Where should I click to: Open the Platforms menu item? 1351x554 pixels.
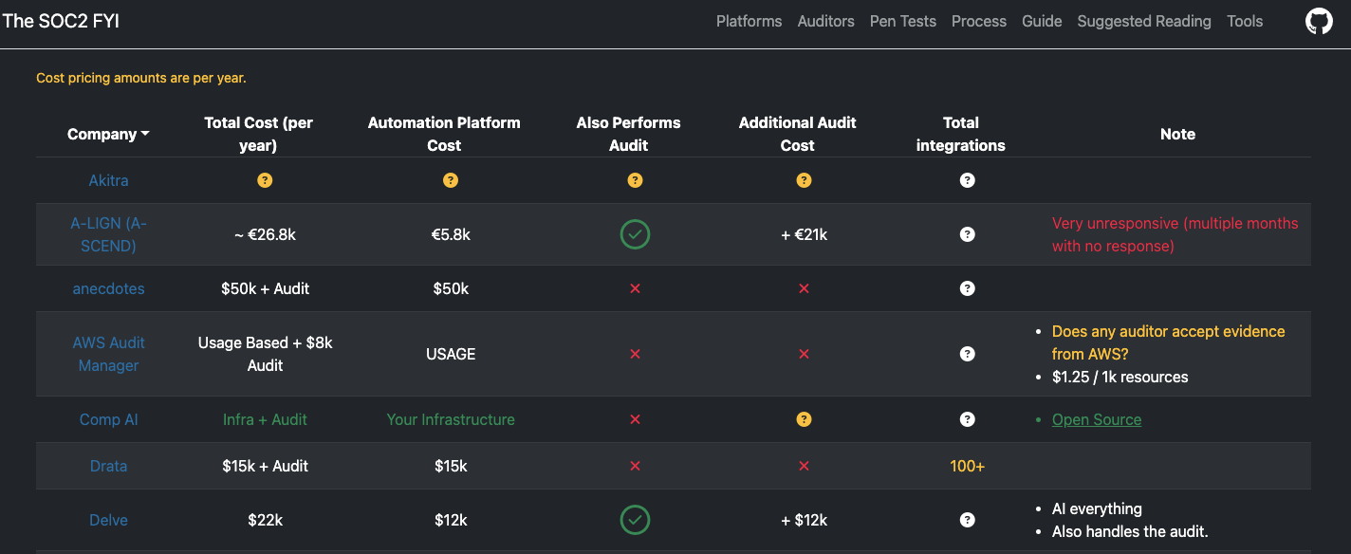point(749,21)
